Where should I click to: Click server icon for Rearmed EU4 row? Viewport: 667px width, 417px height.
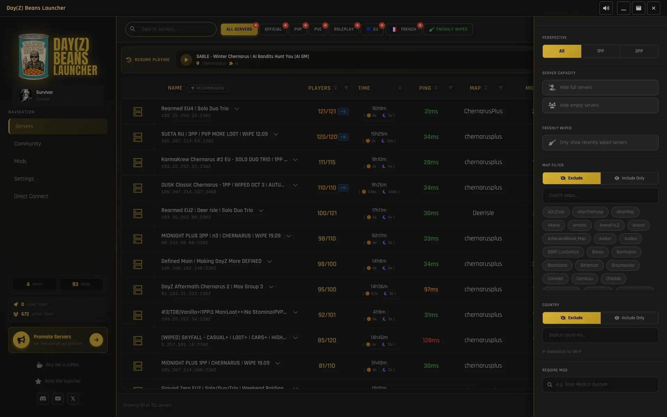[138, 112]
